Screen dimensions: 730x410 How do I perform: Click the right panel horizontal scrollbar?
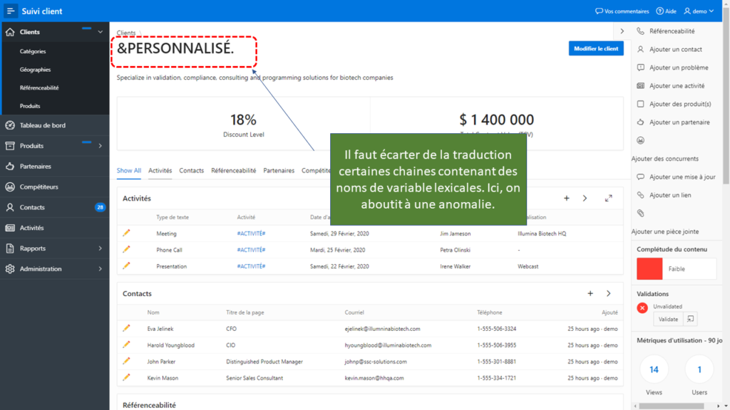coord(672,406)
